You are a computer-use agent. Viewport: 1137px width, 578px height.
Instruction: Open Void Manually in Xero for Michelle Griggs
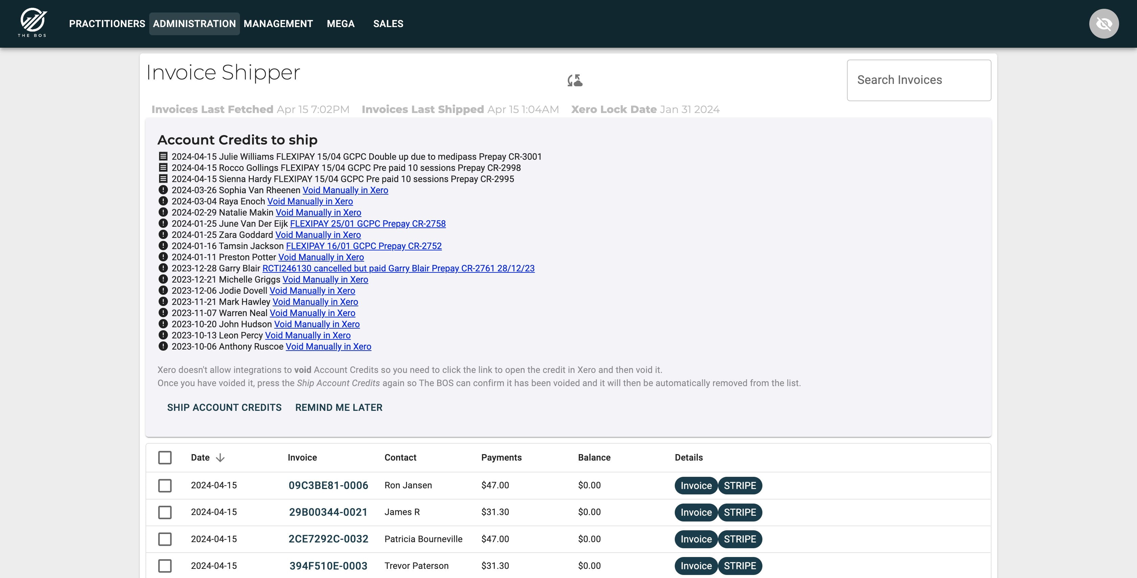click(325, 280)
